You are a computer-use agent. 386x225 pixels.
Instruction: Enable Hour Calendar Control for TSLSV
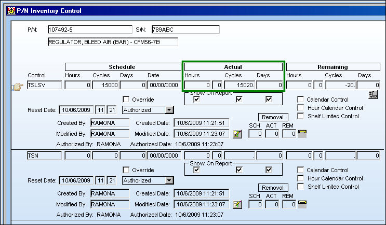(x=300, y=108)
